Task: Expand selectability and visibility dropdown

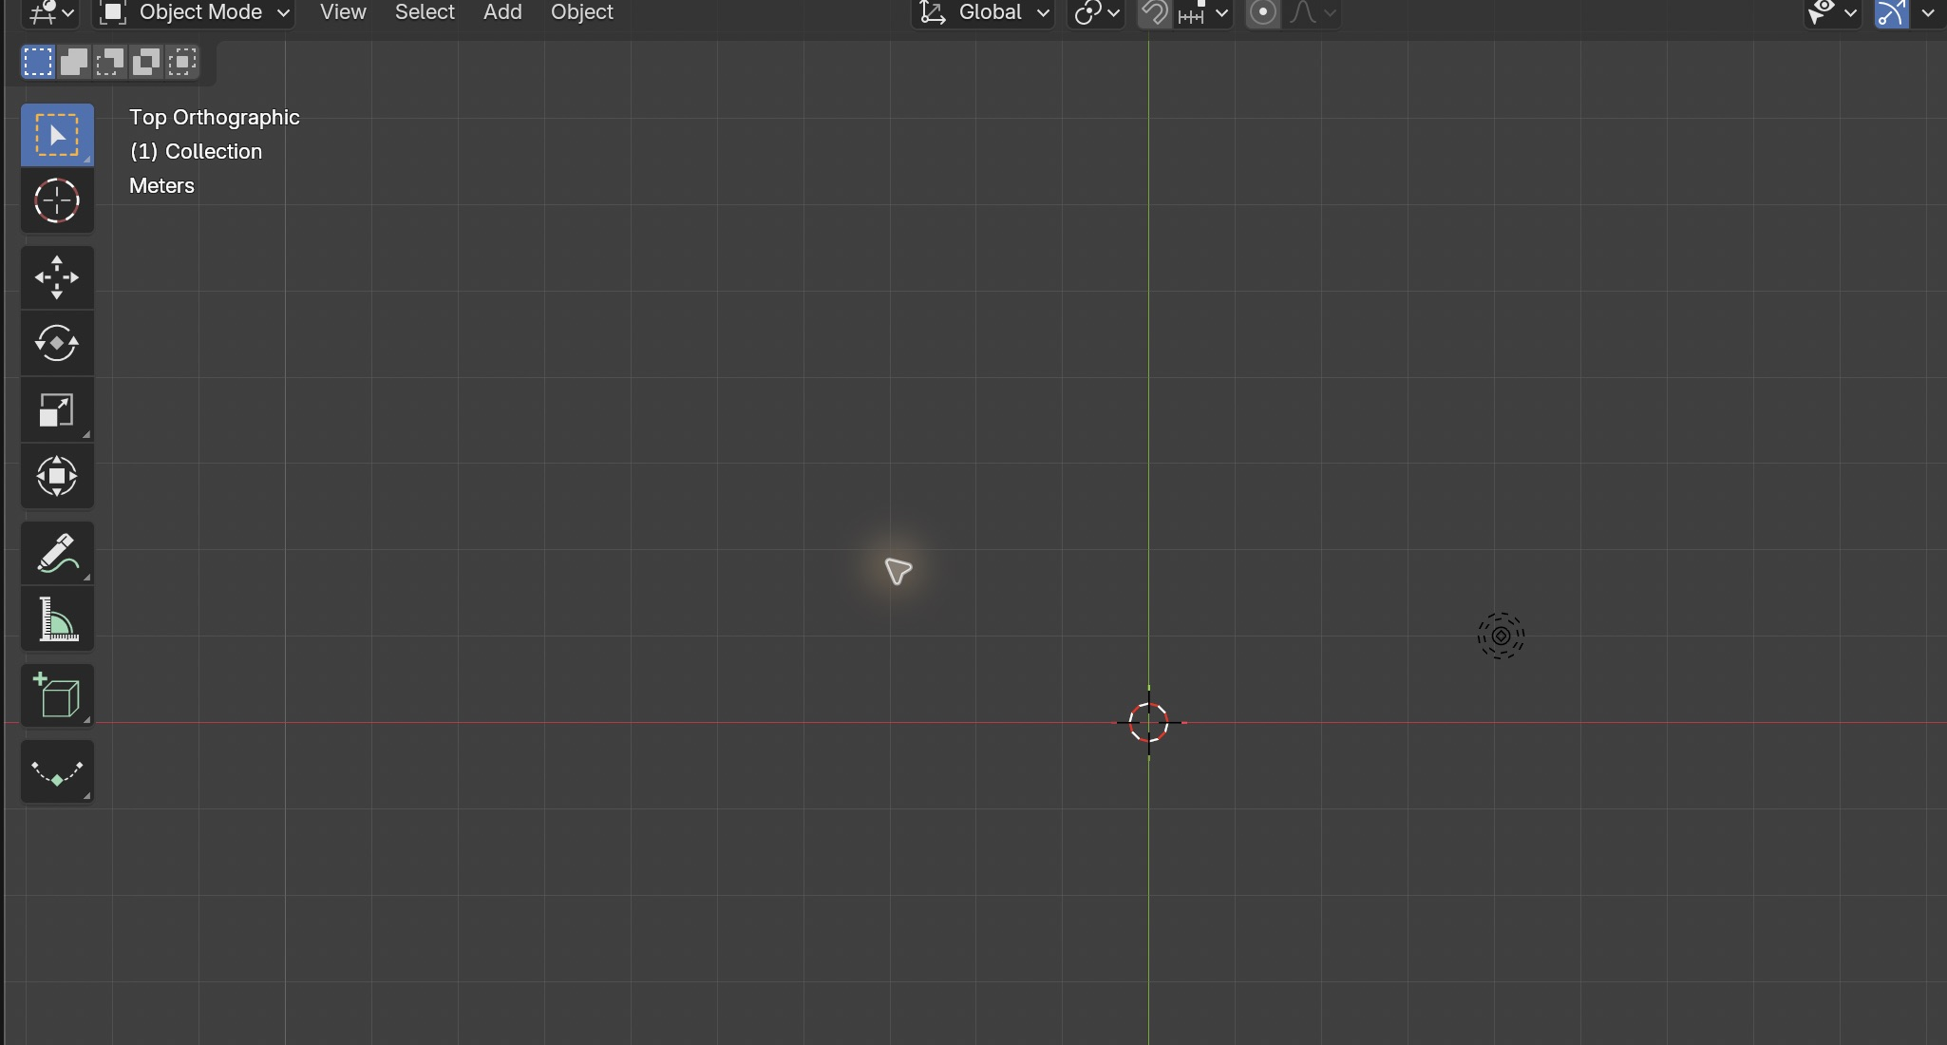Action: (x=1833, y=13)
